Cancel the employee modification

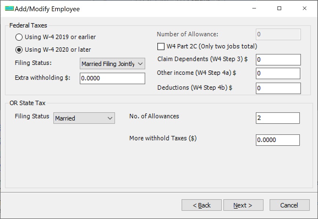pyautogui.click(x=289, y=205)
